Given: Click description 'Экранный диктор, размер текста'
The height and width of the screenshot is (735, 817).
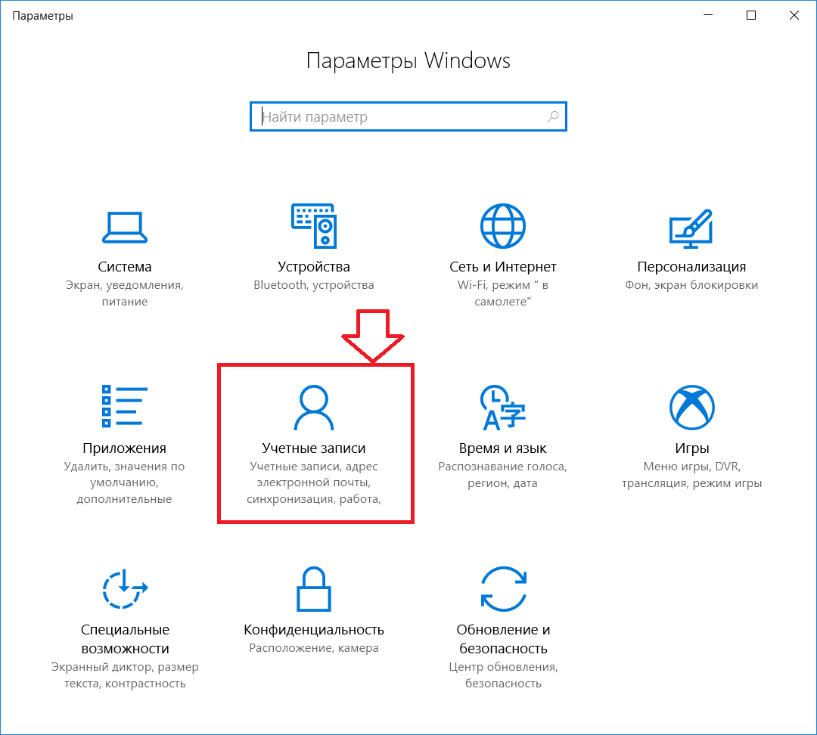Looking at the screenshot, I should [125, 675].
